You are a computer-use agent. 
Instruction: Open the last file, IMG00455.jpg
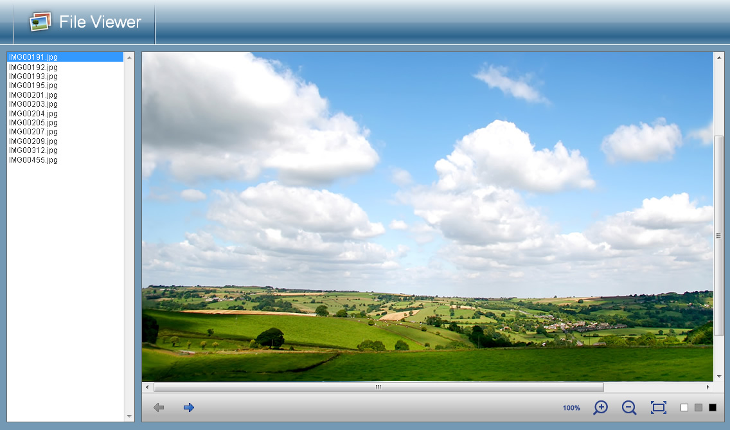tap(33, 160)
